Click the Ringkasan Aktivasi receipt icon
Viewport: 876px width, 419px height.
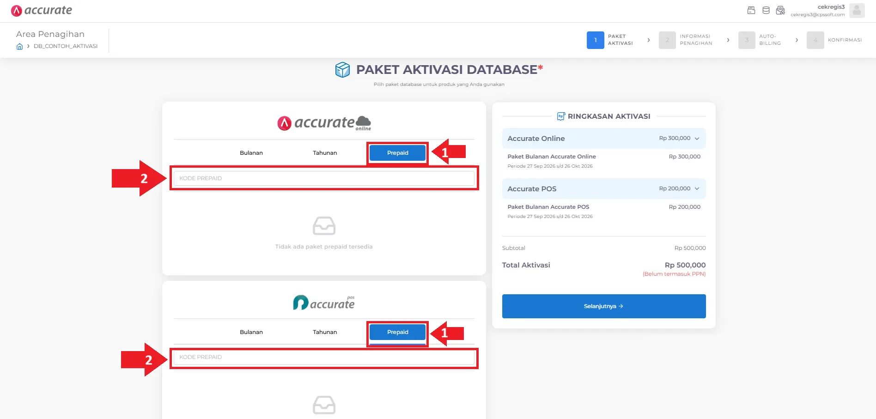(561, 116)
